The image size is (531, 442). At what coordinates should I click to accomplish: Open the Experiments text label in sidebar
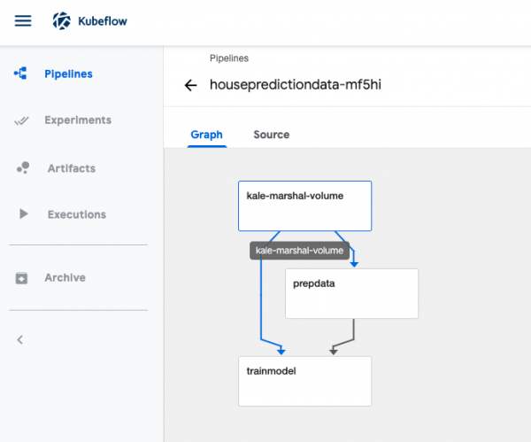point(78,120)
